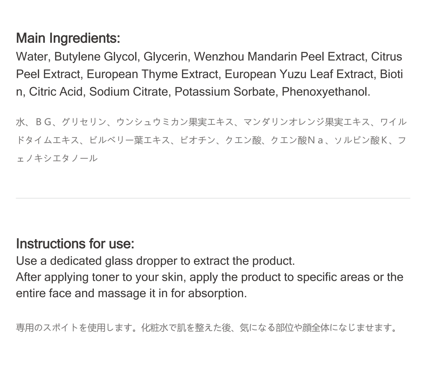Click the "Instructions for use:" heading
The width and height of the screenshot is (426, 366).
click(x=75, y=244)
